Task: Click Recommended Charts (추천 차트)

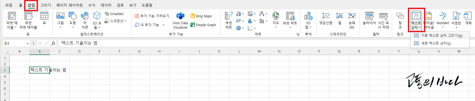Action: pyautogui.click(x=228, y=20)
